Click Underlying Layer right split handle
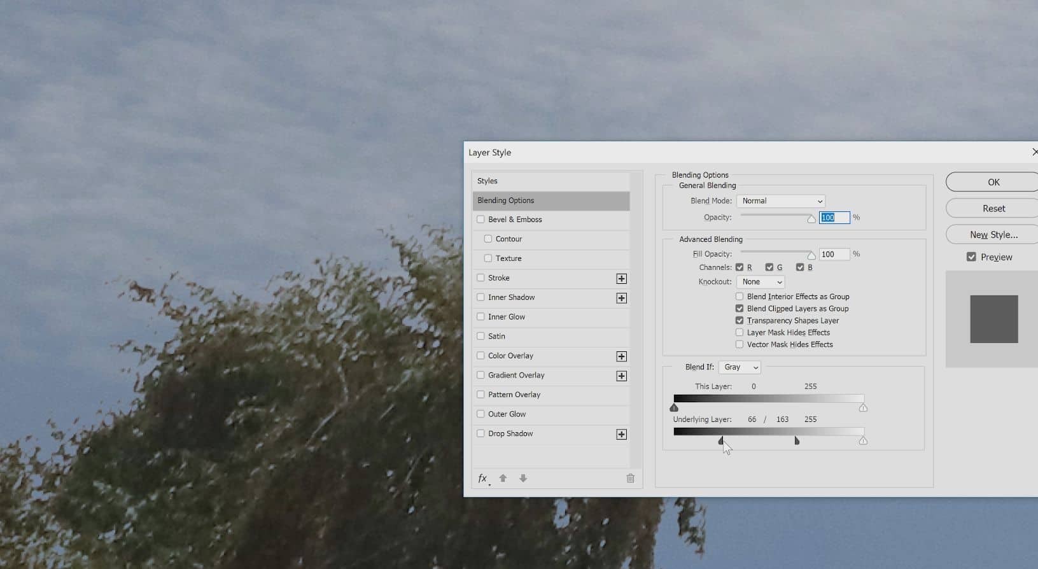Image resolution: width=1038 pixels, height=569 pixels. coord(797,440)
